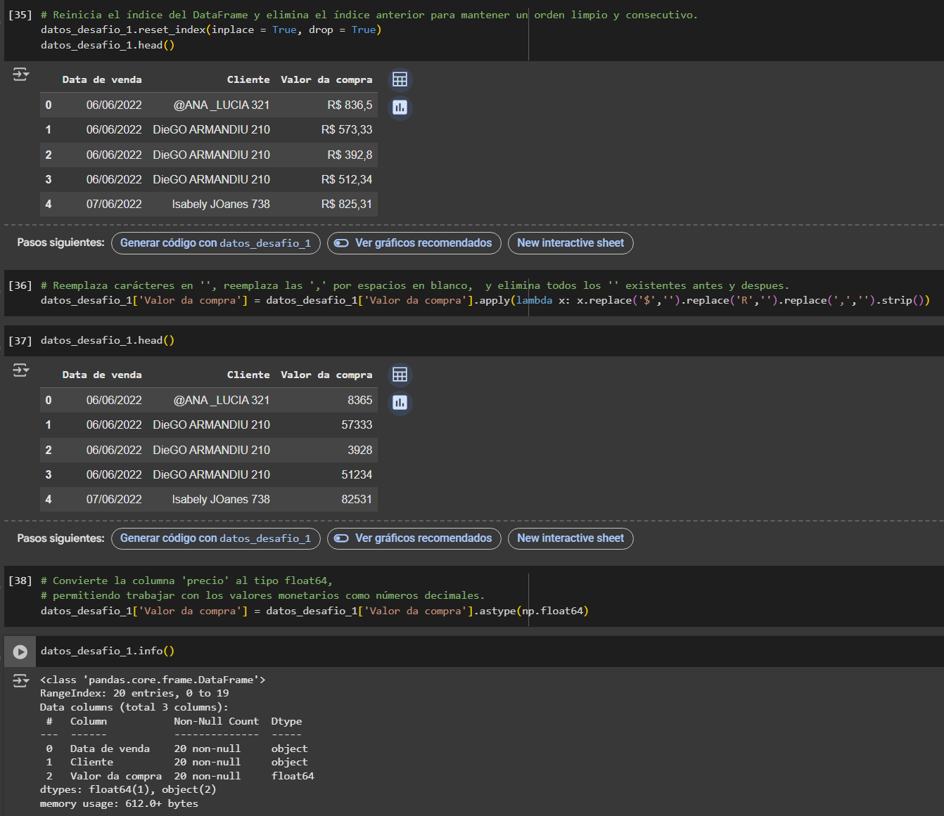Image resolution: width=944 pixels, height=816 pixels.
Task: Select value '8365' in second table
Action: pyautogui.click(x=360, y=401)
